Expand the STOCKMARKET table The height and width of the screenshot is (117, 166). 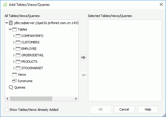click(x=14, y=68)
